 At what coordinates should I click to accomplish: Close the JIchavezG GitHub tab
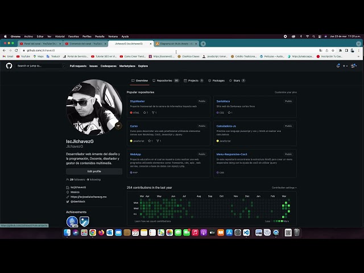[151, 44]
